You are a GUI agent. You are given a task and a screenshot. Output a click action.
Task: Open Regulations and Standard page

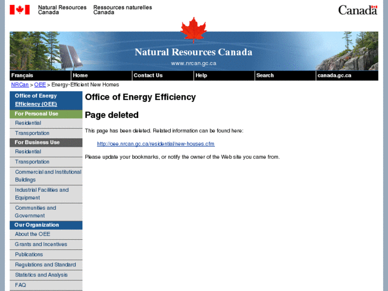coord(46,265)
